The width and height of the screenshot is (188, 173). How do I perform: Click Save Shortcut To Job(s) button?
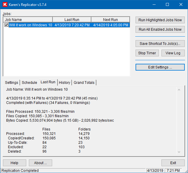[160, 44]
